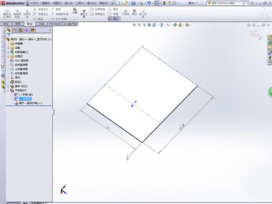This screenshot has width=272, height=204.
Task: Open the ConfigurationManager tab icon
Action: point(21,30)
